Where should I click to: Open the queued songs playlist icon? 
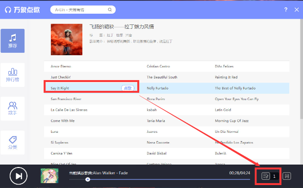click(266, 176)
